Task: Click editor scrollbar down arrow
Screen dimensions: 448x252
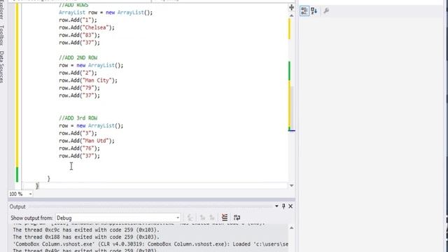Action: pos(291,185)
